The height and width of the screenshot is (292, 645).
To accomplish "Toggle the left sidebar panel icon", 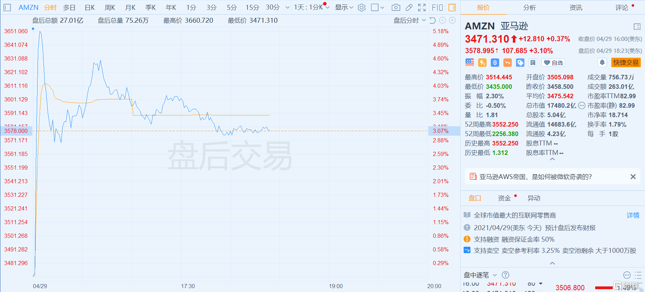I will click(7, 7).
